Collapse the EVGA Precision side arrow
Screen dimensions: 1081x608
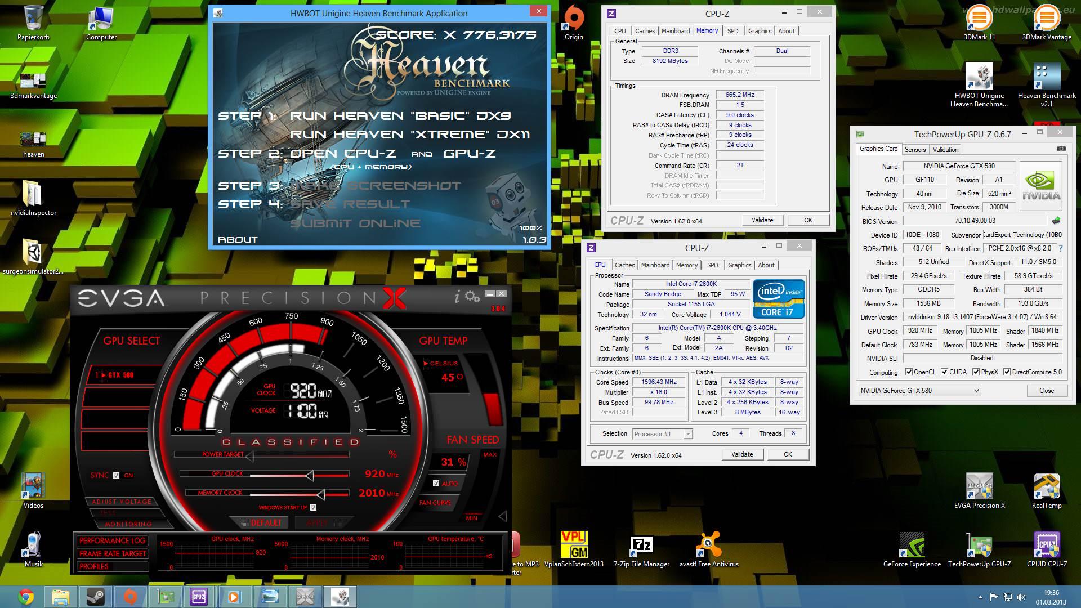point(502,516)
